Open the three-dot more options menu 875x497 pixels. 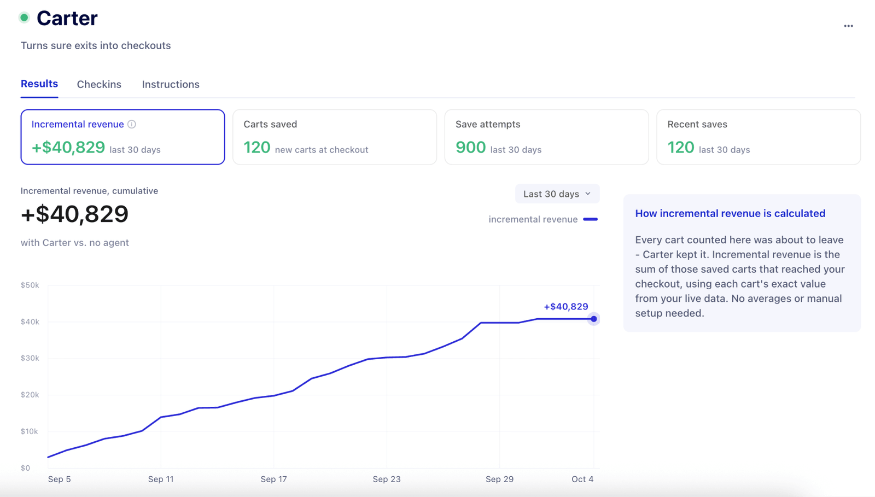tap(848, 26)
